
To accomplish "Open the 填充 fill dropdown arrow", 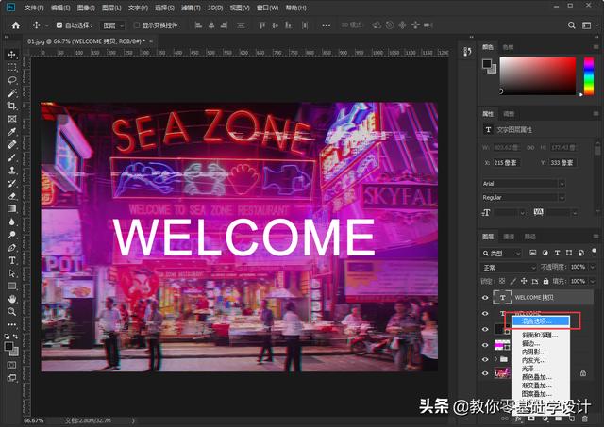I will [592, 281].
